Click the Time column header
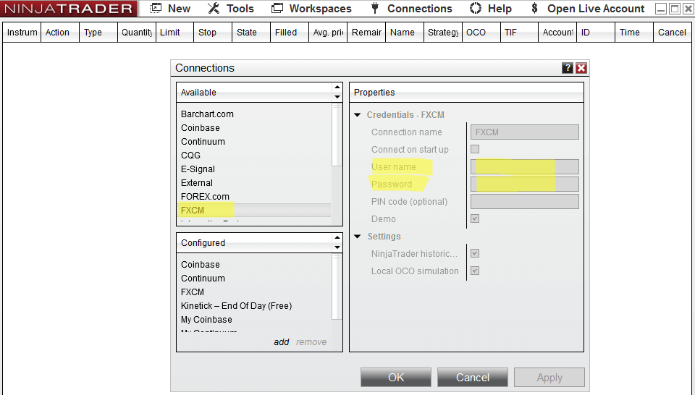 (x=634, y=33)
